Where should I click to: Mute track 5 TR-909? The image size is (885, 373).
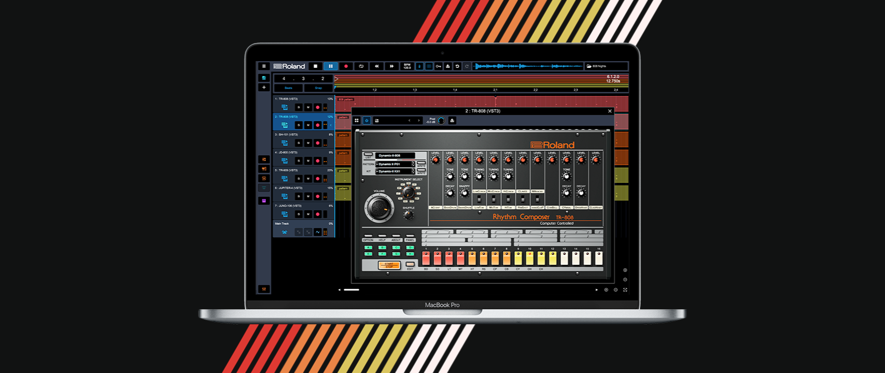click(x=308, y=179)
